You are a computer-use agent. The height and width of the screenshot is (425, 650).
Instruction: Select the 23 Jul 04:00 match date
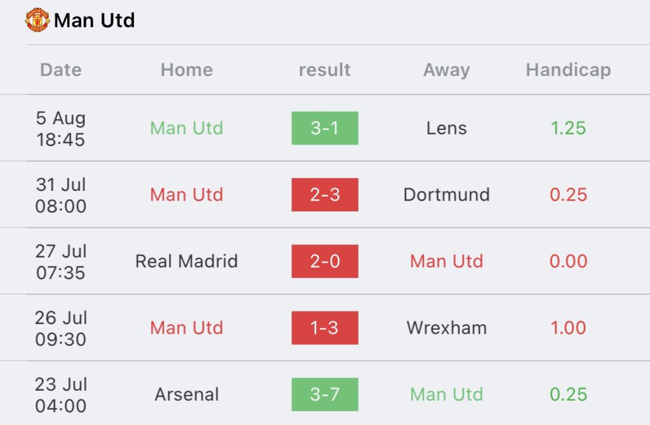tap(61, 395)
